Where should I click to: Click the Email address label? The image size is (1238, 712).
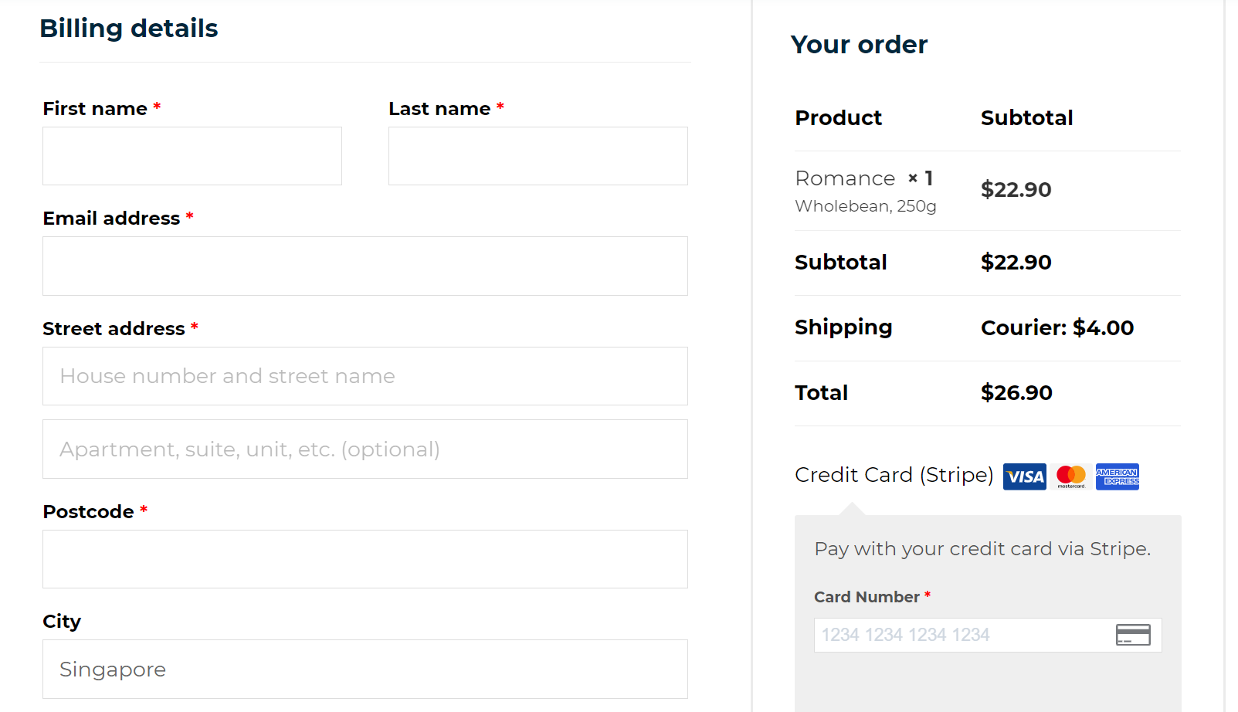(x=111, y=219)
